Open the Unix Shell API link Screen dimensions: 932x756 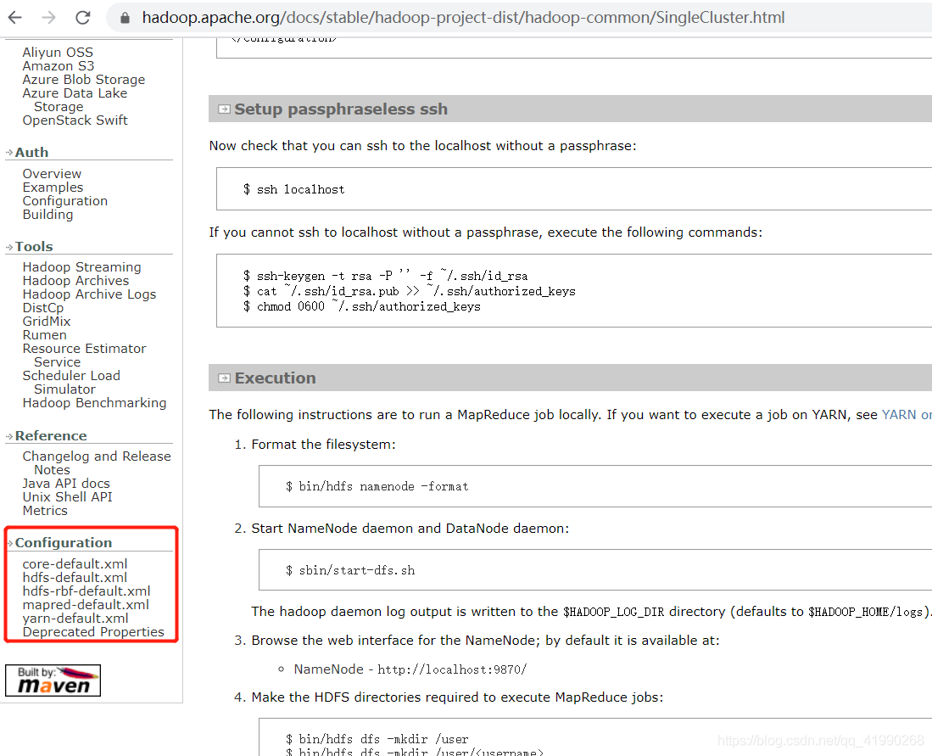[x=67, y=496]
